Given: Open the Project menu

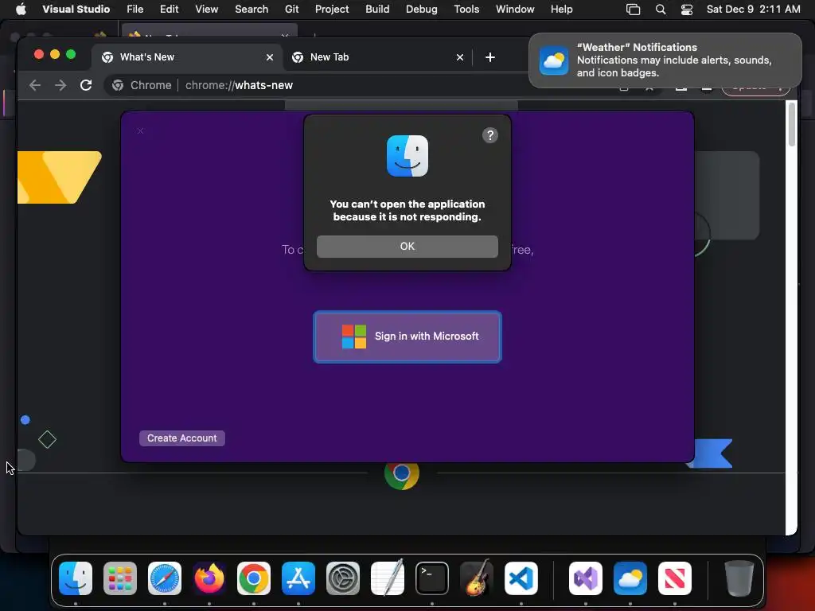Looking at the screenshot, I should point(332,9).
